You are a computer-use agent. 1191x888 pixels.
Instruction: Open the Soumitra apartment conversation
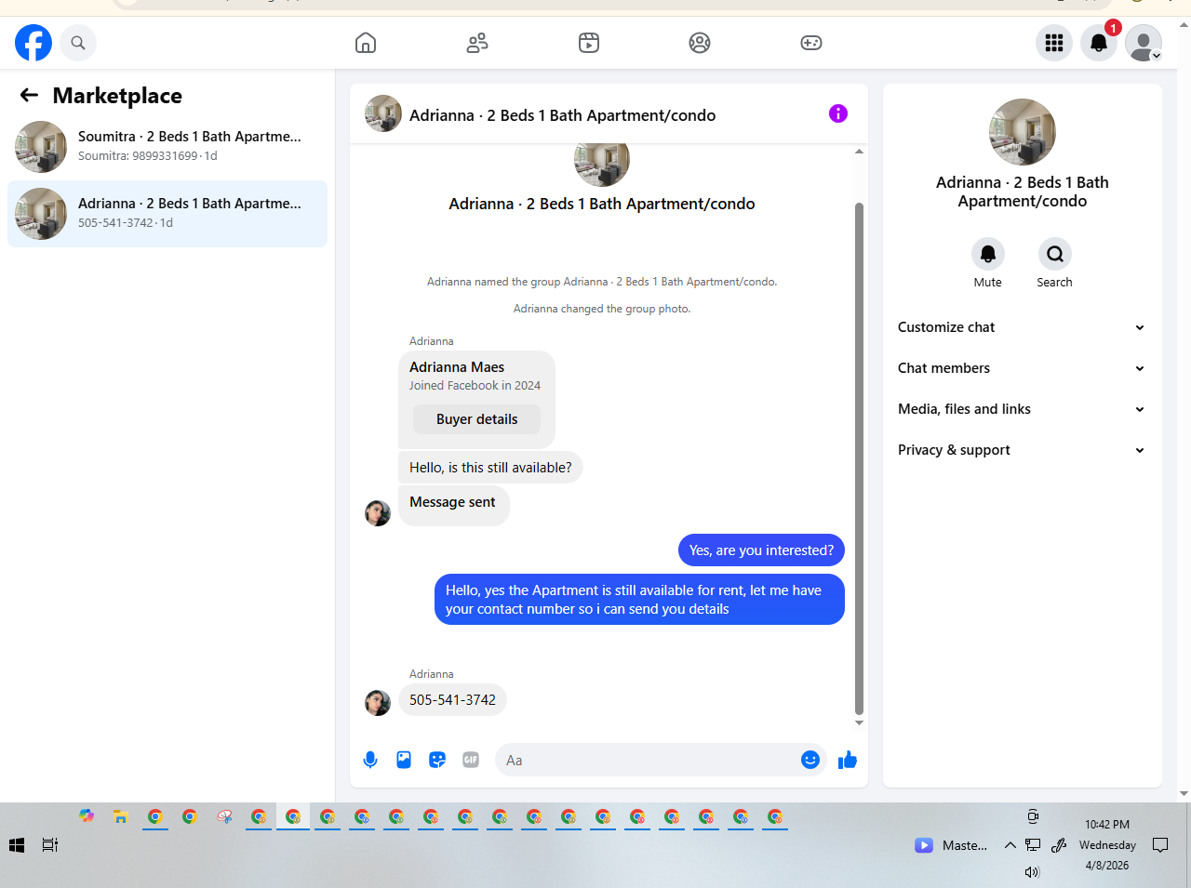[167, 146]
